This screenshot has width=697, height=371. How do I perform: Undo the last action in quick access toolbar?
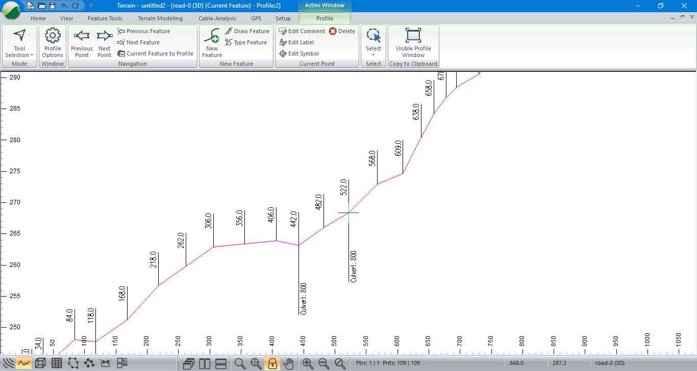point(64,6)
